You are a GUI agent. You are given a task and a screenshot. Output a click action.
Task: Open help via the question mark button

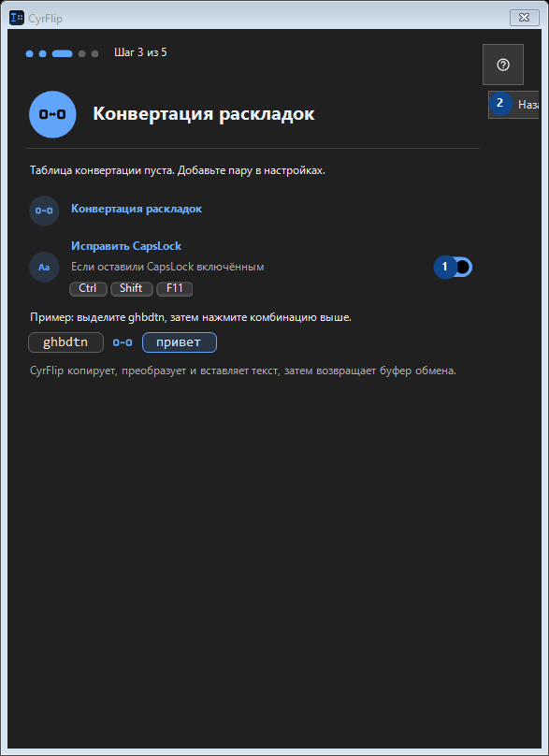point(503,65)
